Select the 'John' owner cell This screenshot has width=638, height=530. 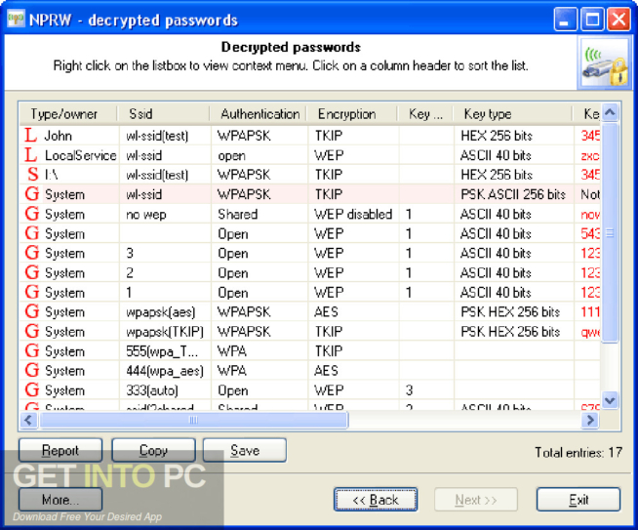(59, 136)
